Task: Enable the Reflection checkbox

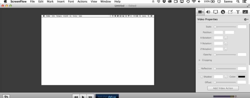Action: pyautogui.click(x=199, y=69)
